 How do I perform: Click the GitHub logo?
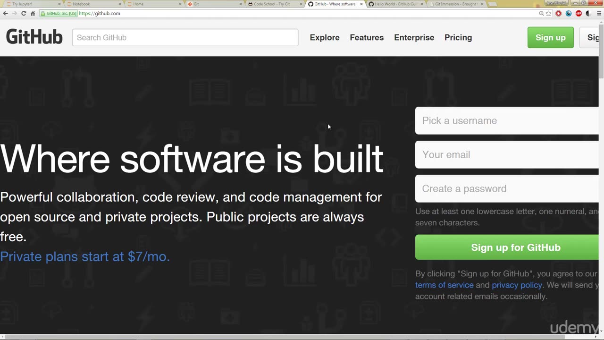point(34,37)
